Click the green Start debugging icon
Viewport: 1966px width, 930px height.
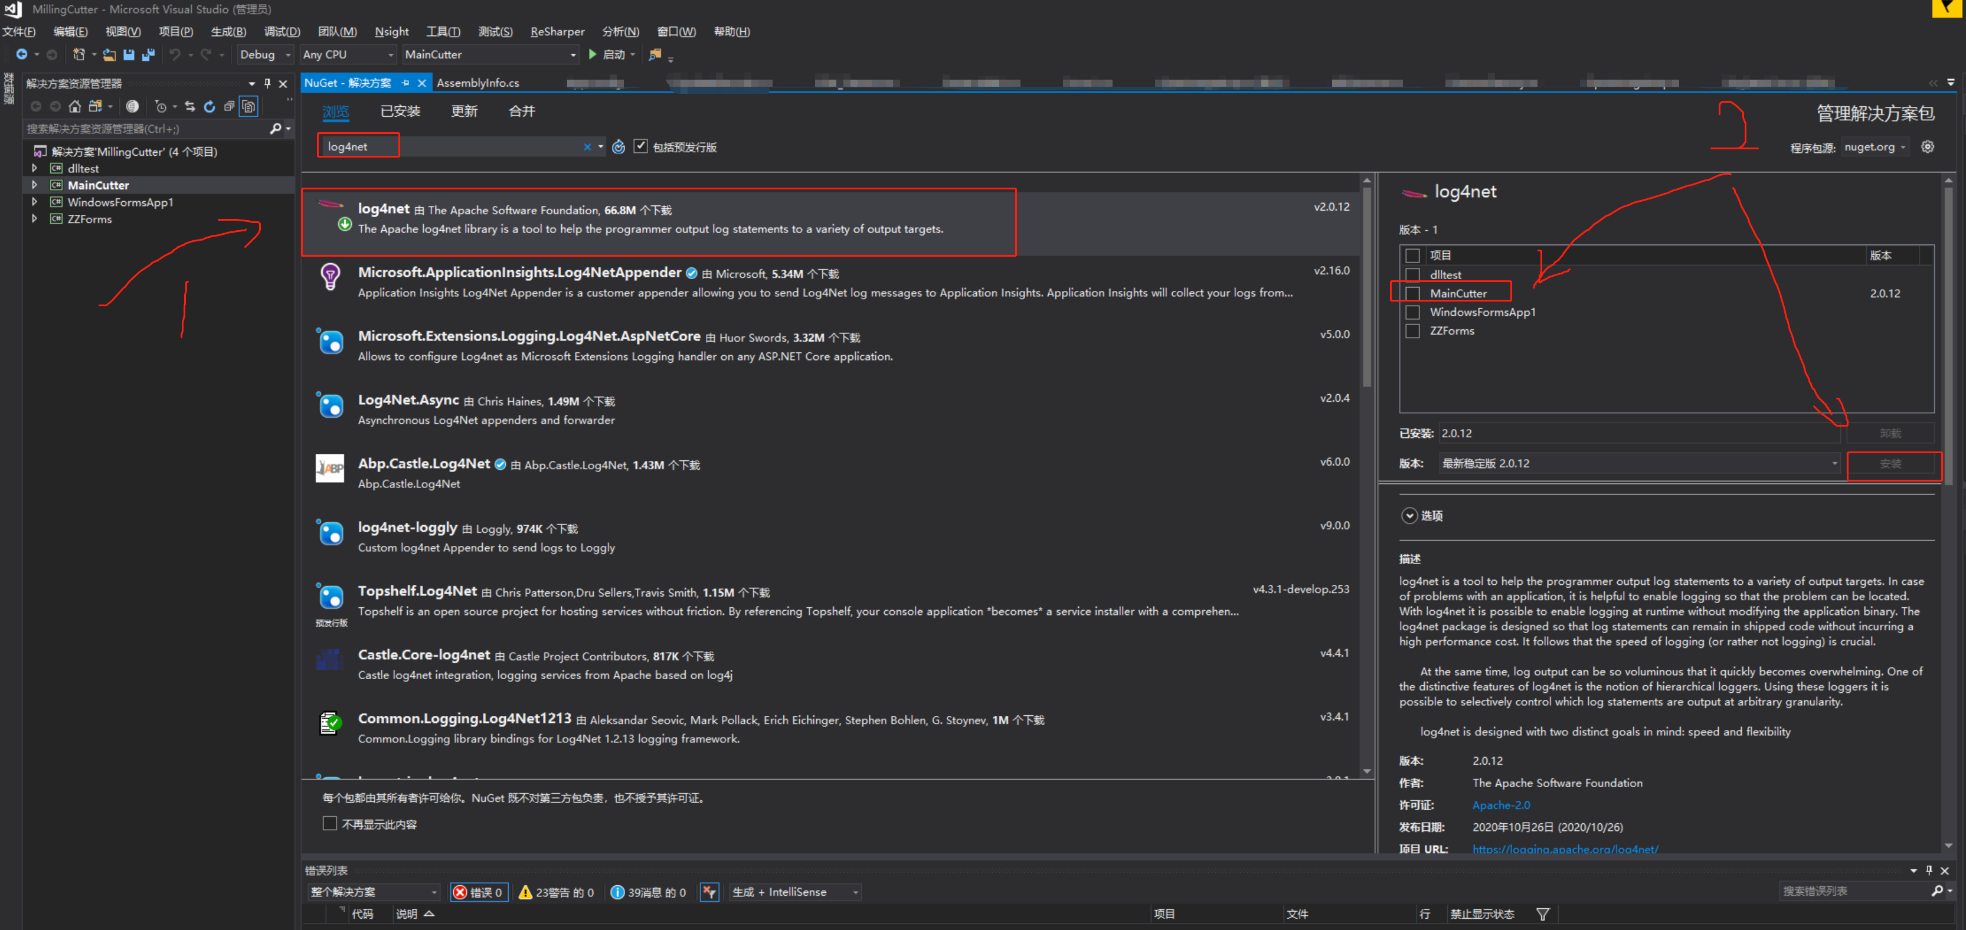click(x=594, y=54)
